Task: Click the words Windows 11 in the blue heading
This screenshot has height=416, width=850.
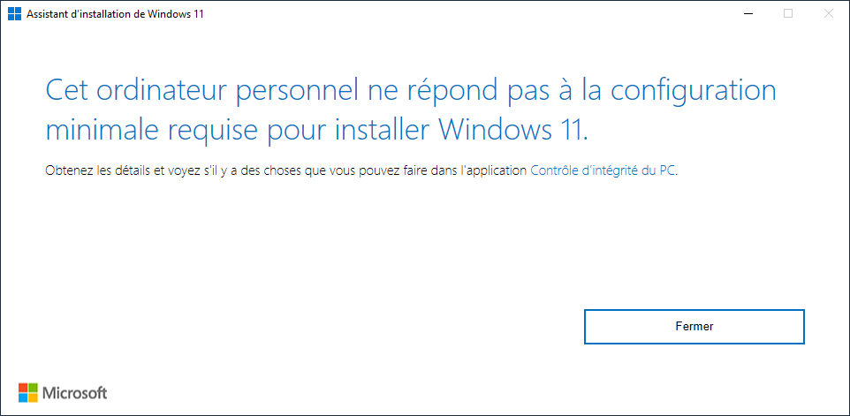Action: (512, 130)
